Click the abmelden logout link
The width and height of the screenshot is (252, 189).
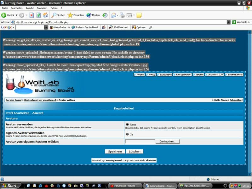tap(236, 100)
